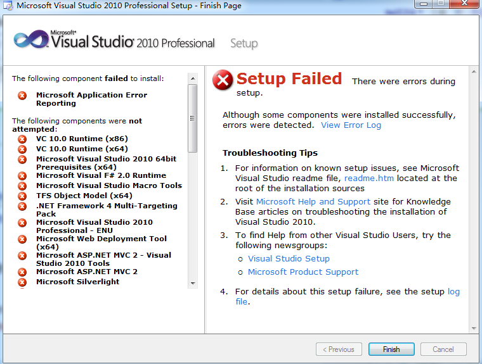Click error icon beside .NET Framework 4 Multi-Targeting Pack

coord(22,206)
